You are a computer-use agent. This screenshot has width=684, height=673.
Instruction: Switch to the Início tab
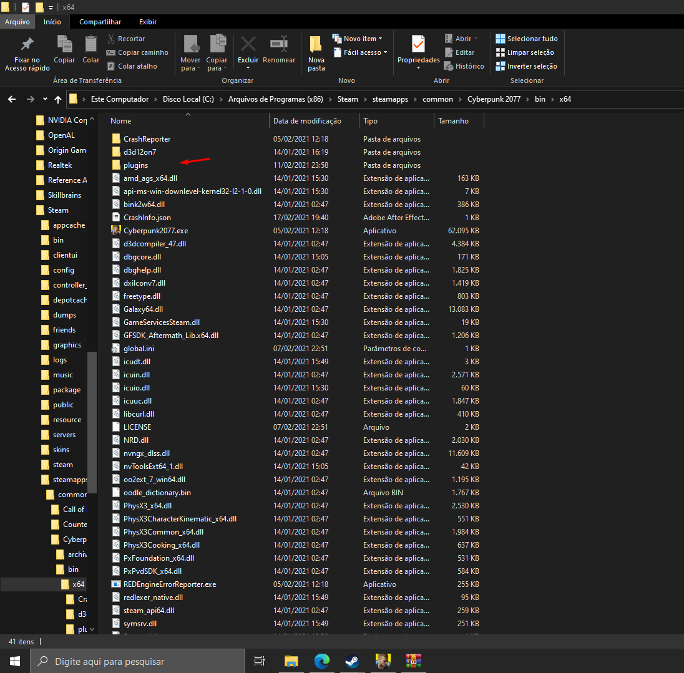[x=52, y=22]
